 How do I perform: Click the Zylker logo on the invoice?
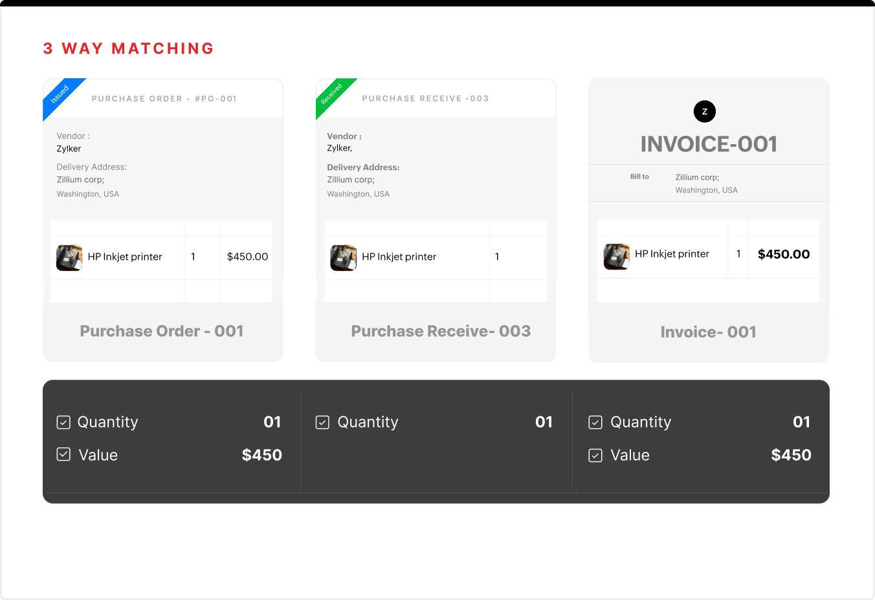point(705,111)
